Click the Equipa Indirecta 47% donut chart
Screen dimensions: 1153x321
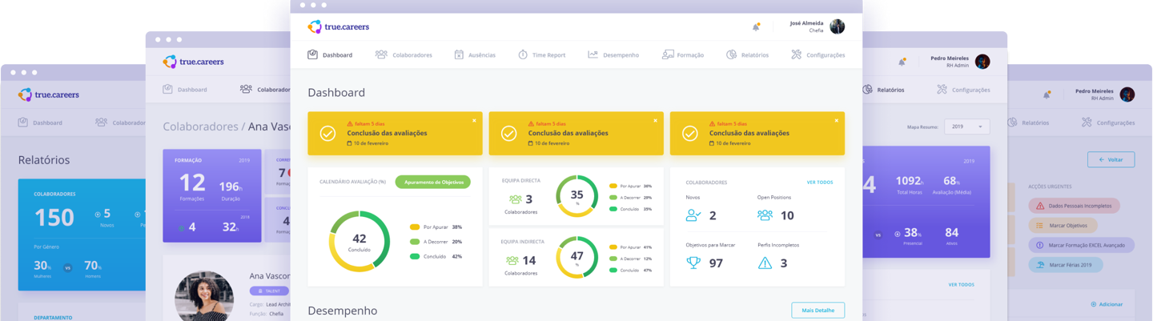point(577,257)
